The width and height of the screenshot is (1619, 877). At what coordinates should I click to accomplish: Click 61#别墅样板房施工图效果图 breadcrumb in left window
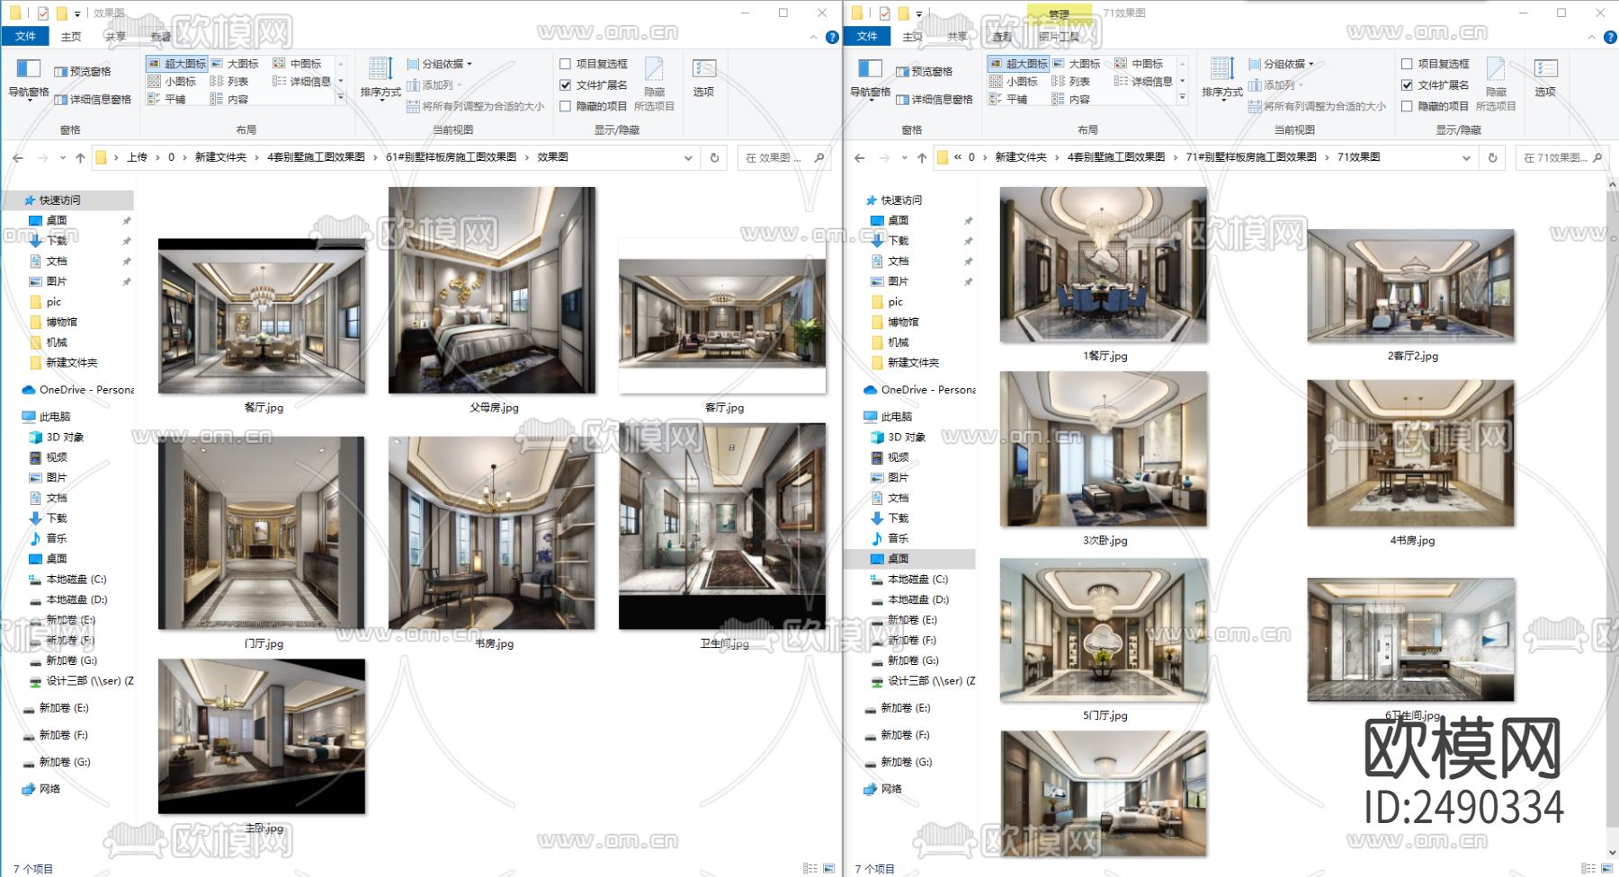point(451,157)
